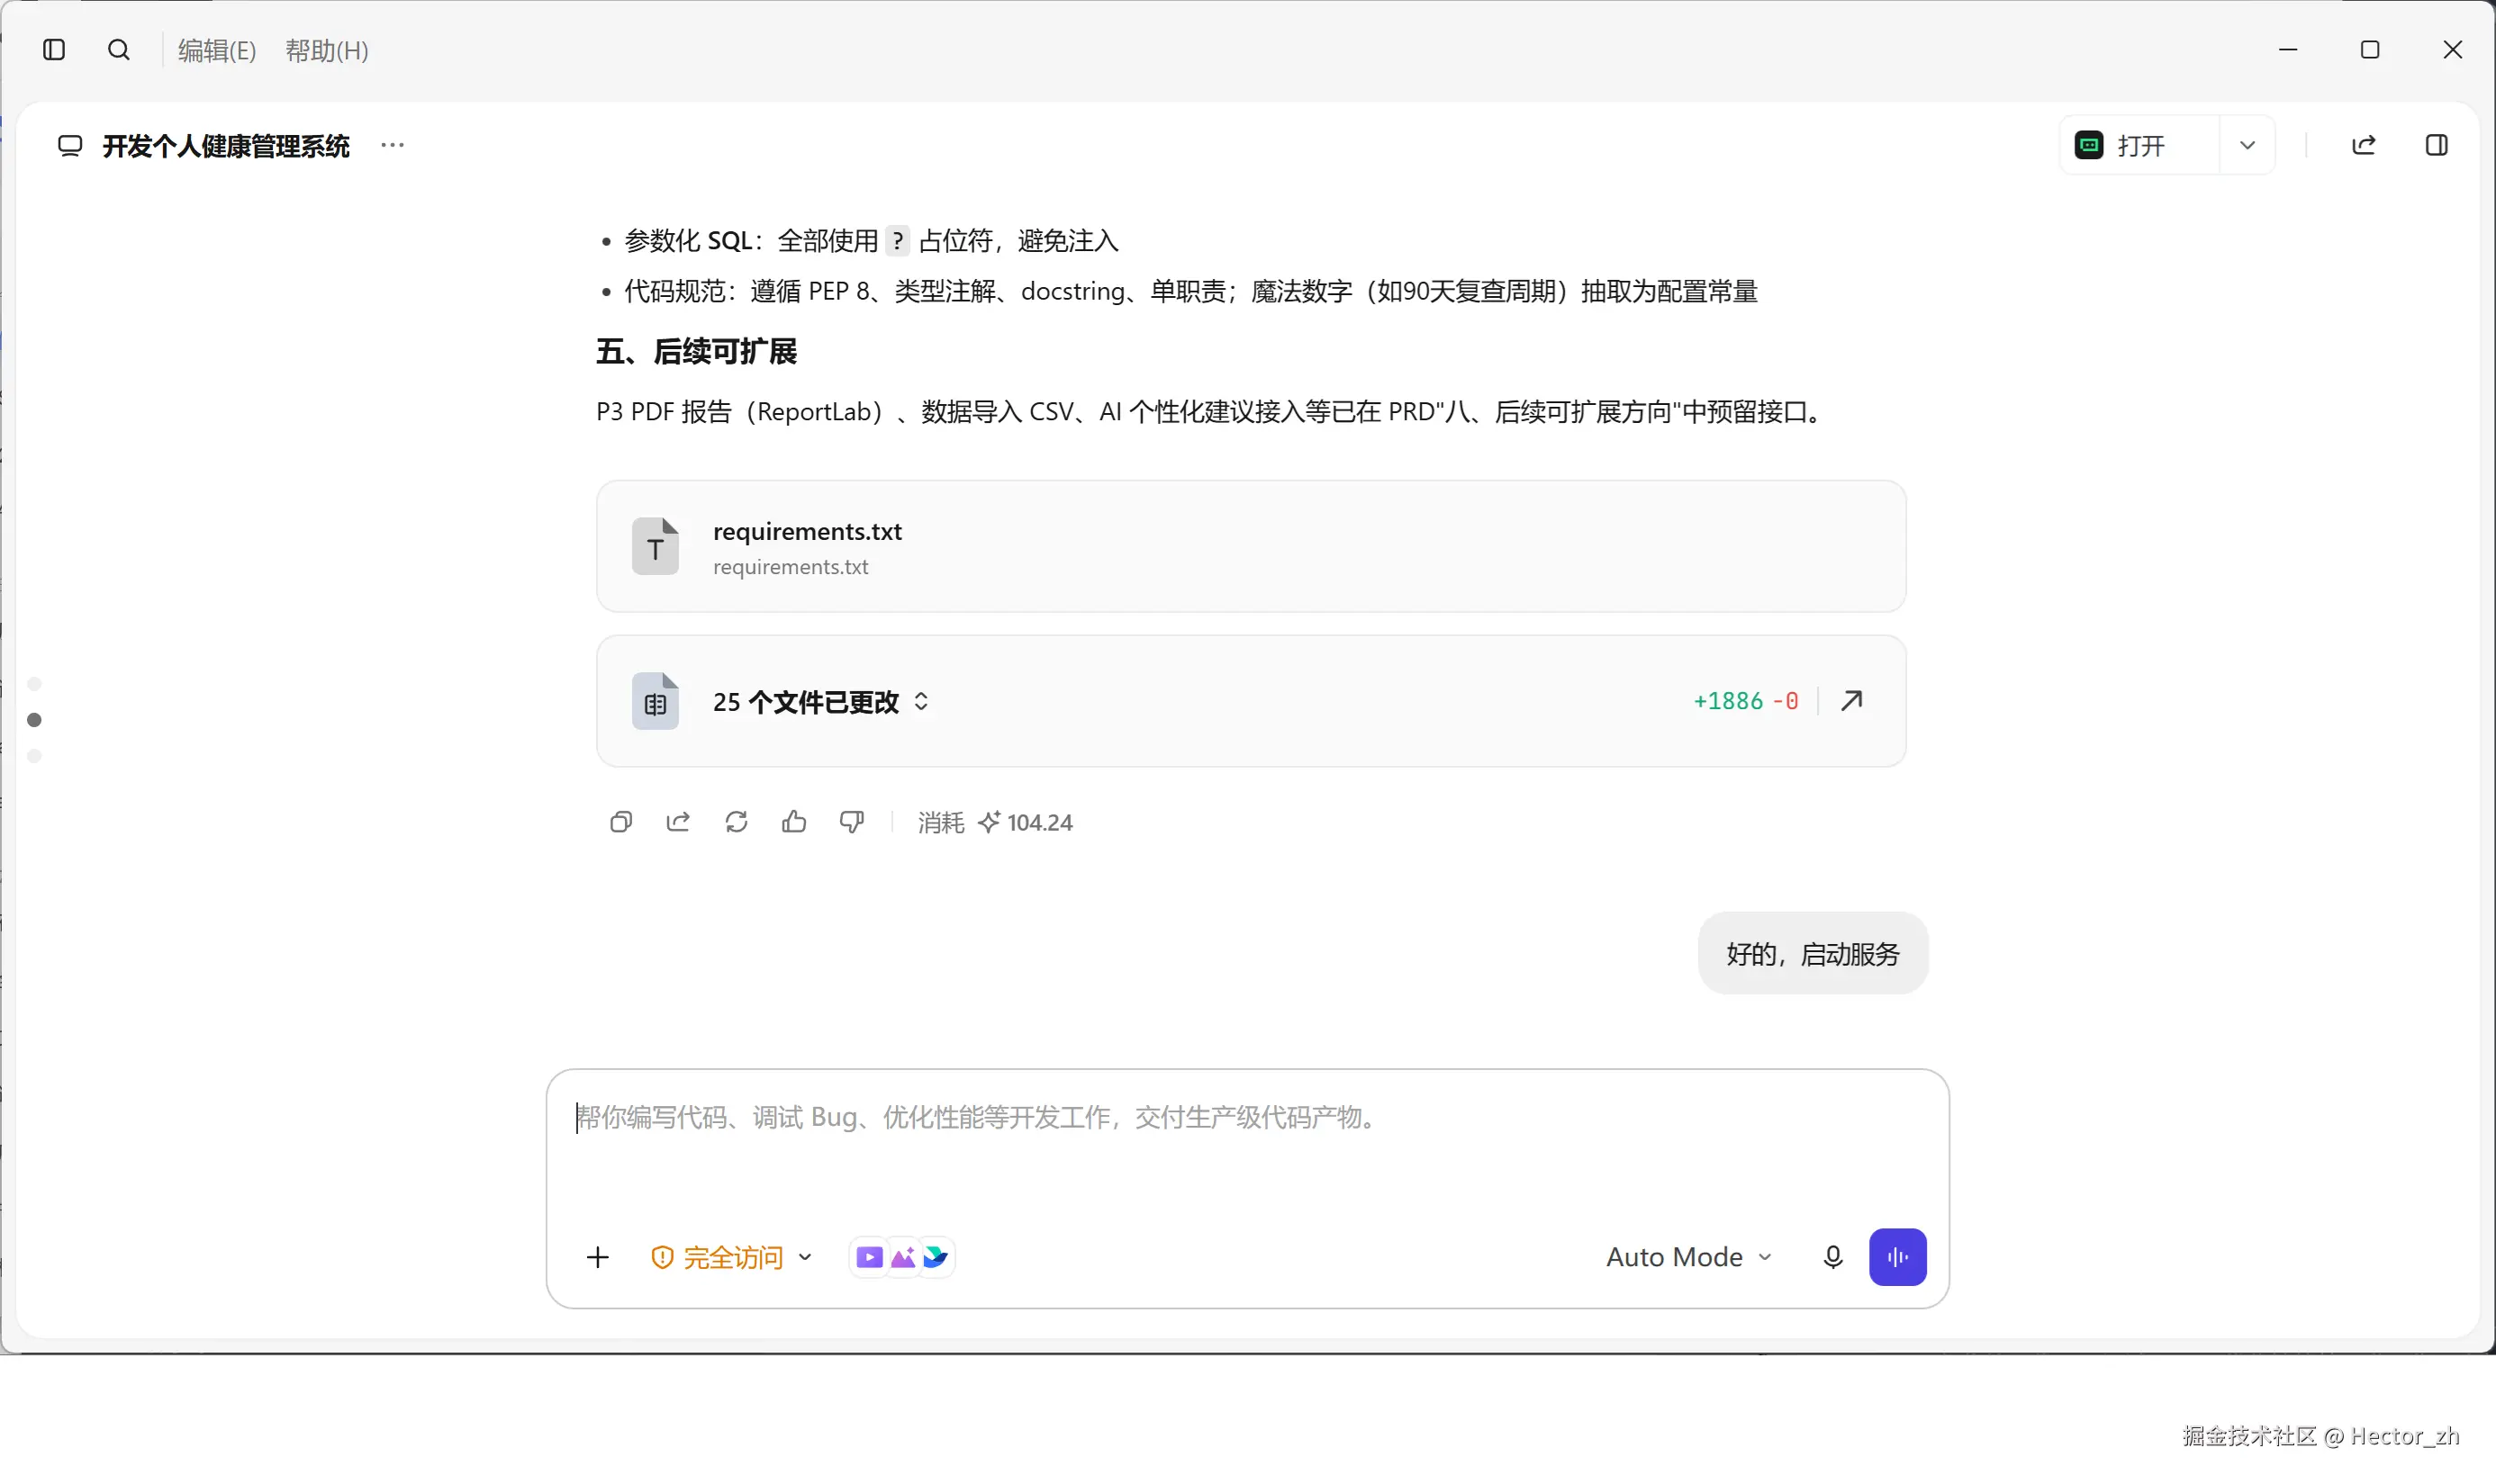Viewport: 2496px width, 1484px height.
Task: Click the 消耗 104.24 usage label
Action: (995, 823)
